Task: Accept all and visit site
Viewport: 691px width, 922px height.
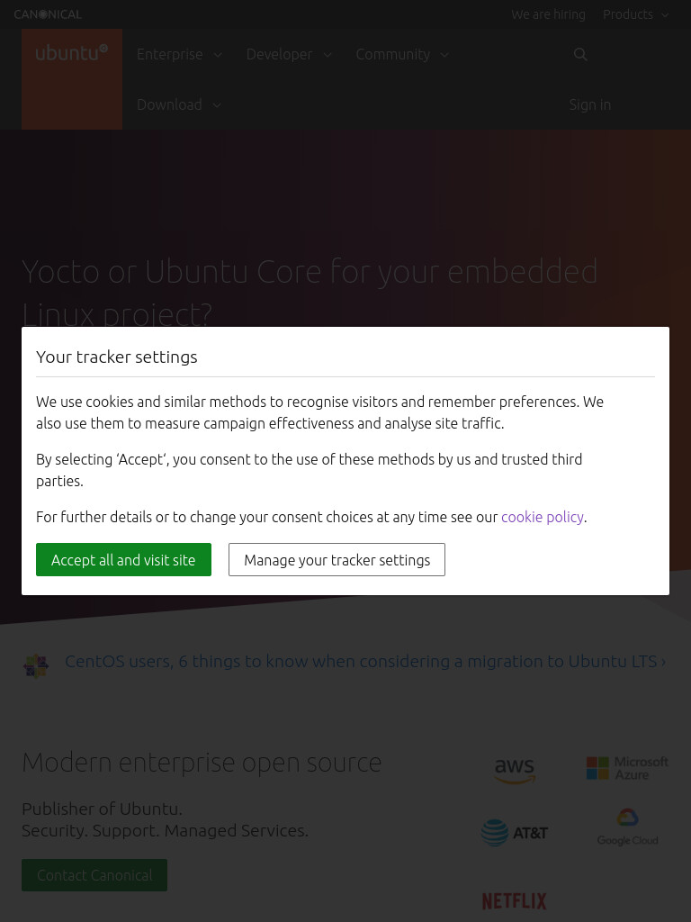Action: point(123,559)
